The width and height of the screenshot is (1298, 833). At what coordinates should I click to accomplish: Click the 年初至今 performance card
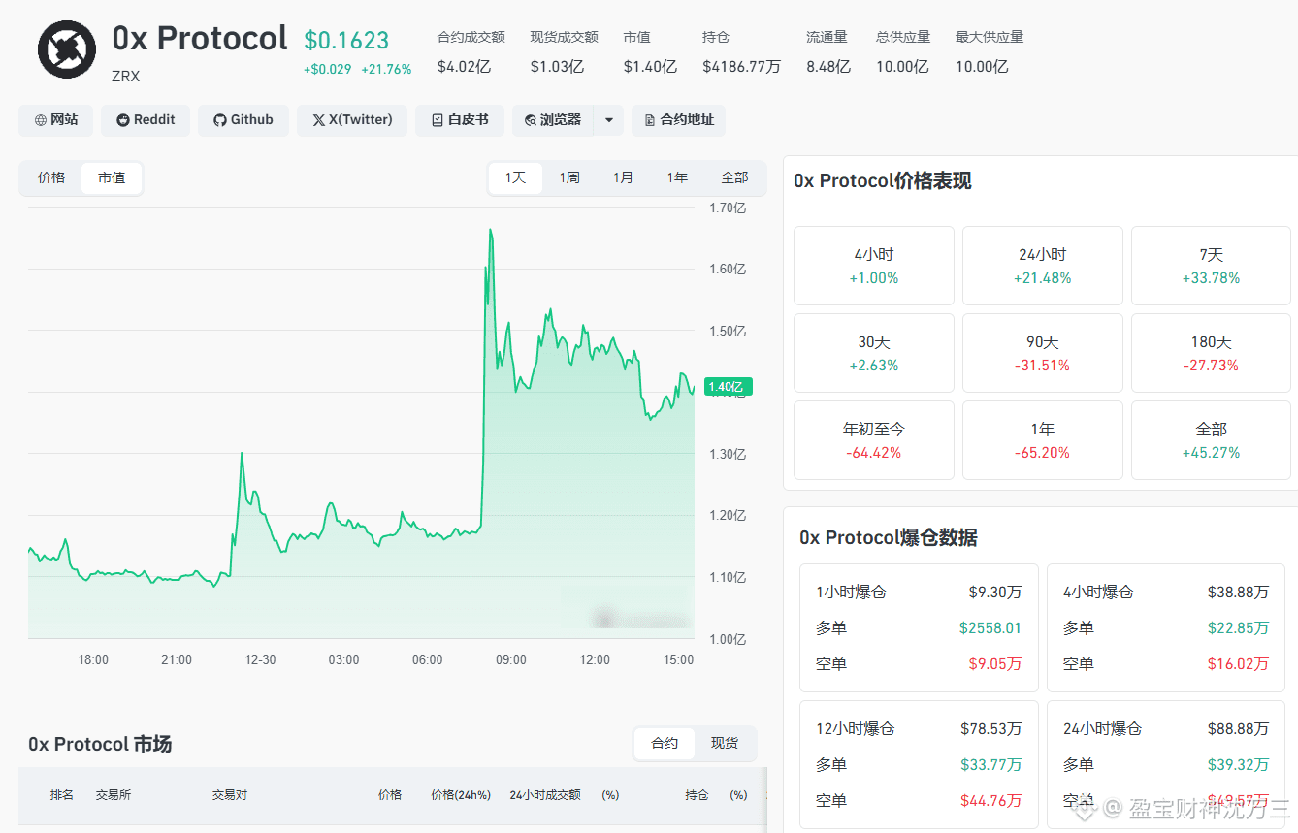click(874, 440)
